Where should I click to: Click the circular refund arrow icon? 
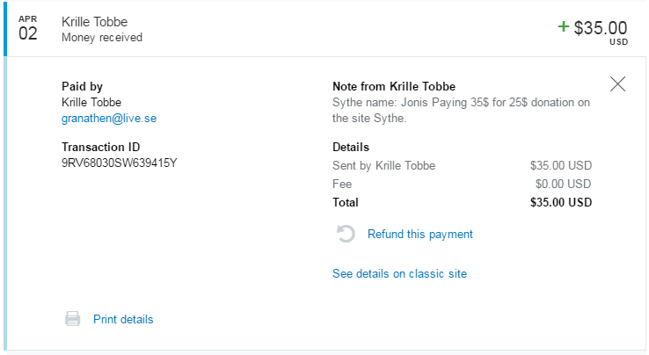pos(346,235)
